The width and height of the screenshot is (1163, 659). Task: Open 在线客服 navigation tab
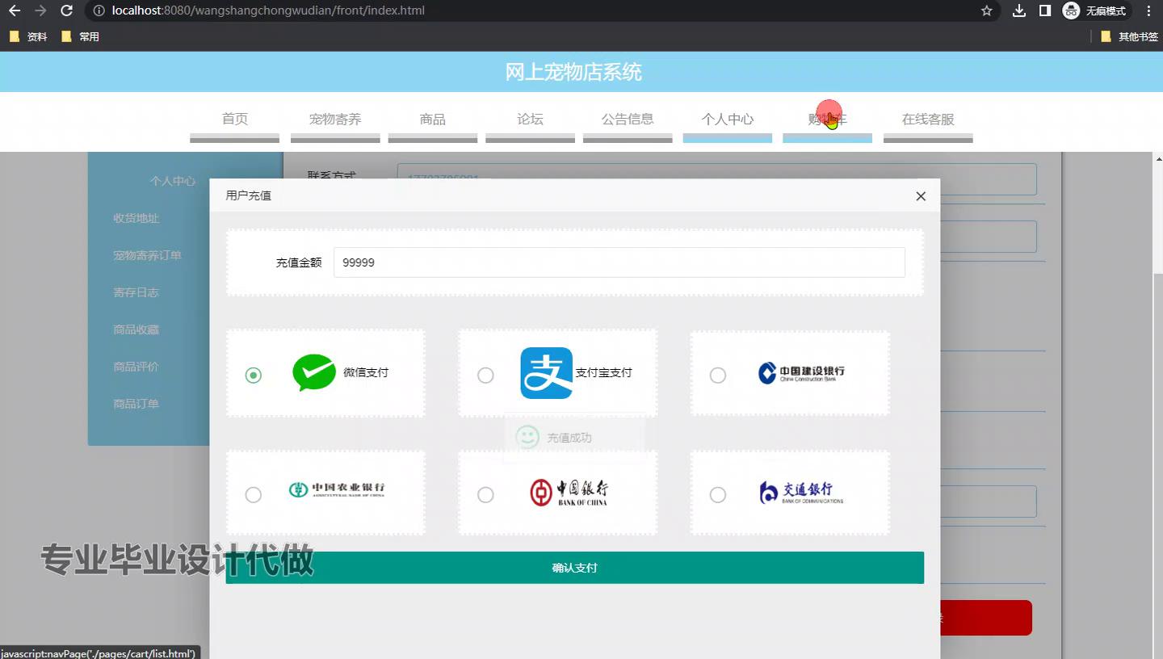click(x=928, y=120)
